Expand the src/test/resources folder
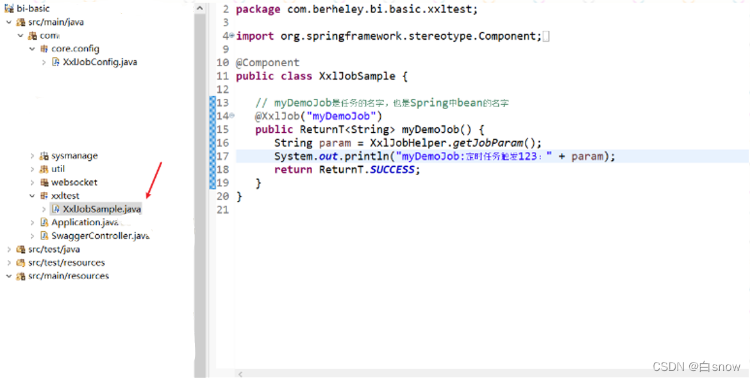This screenshot has height=378, width=750. pyautogui.click(x=8, y=262)
